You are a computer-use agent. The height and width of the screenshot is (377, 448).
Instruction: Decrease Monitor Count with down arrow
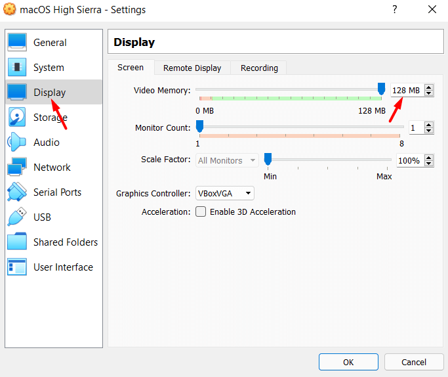tap(429, 131)
